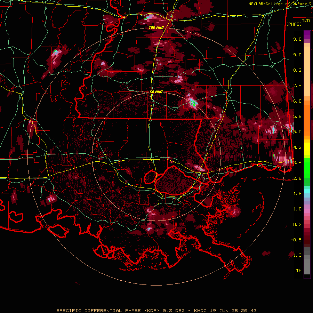Select the -0.5 scale value
The image size is (313, 313).
pos(296,240)
